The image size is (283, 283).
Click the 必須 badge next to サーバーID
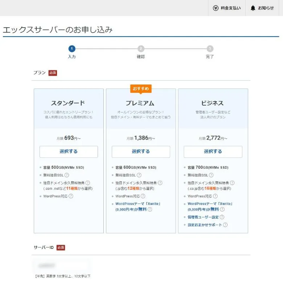point(61,247)
